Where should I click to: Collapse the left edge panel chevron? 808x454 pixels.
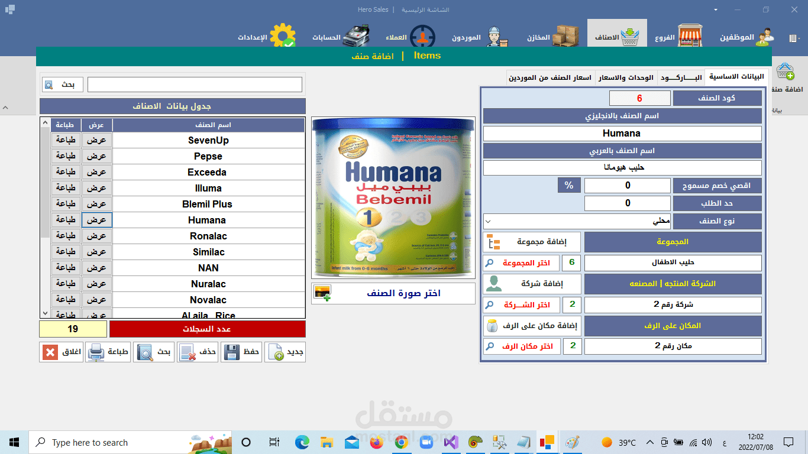tap(5, 107)
